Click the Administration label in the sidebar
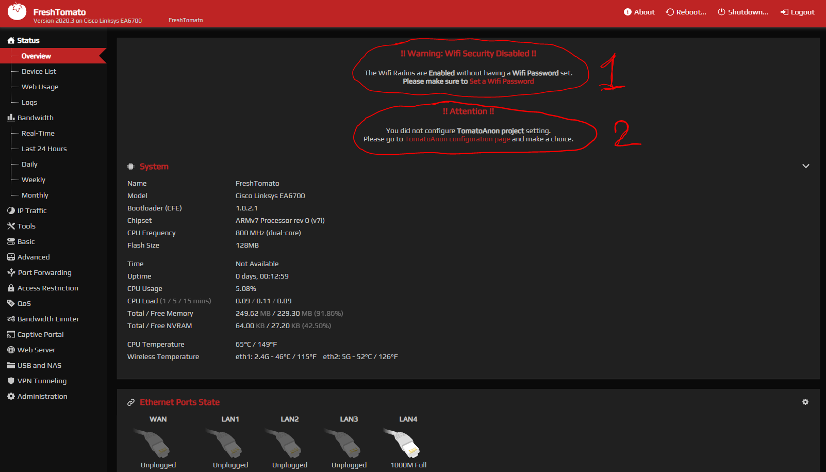 click(42, 396)
